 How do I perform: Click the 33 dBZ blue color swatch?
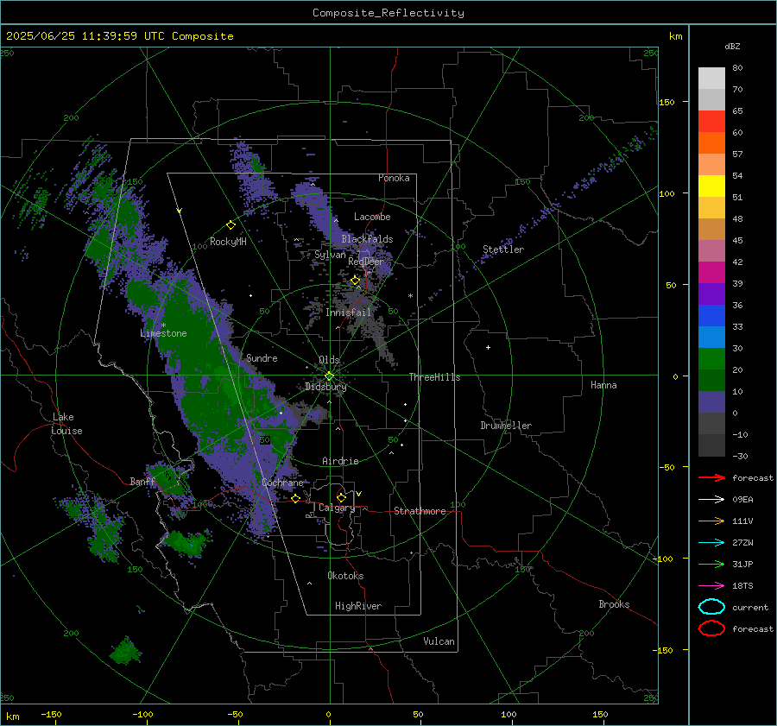pyautogui.click(x=711, y=315)
